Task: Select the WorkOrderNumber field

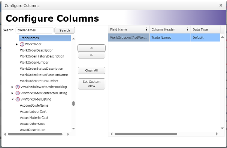Action: (x=34, y=63)
